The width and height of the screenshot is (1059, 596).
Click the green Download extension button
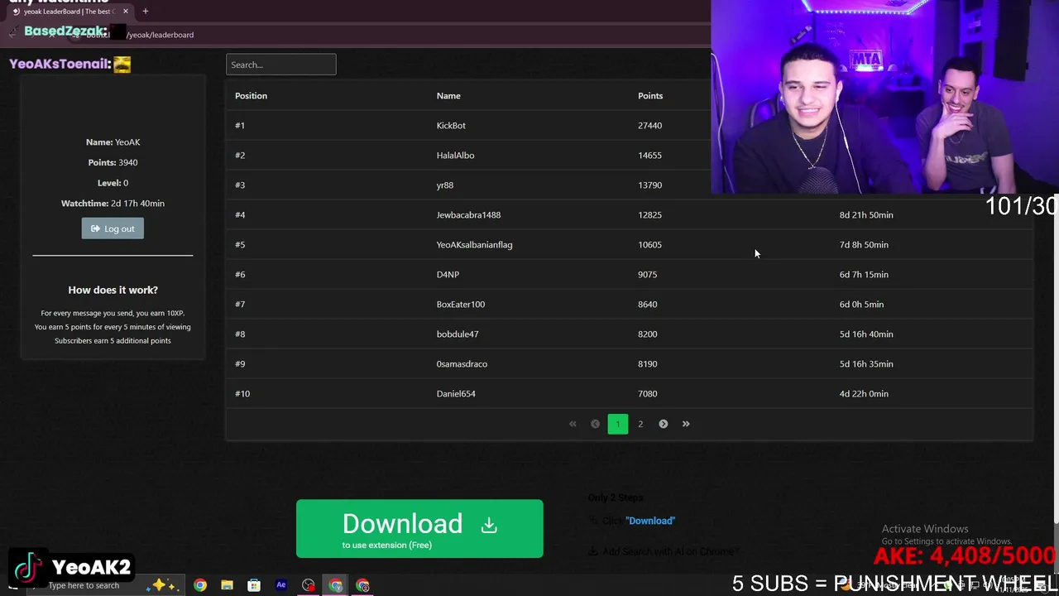419,528
